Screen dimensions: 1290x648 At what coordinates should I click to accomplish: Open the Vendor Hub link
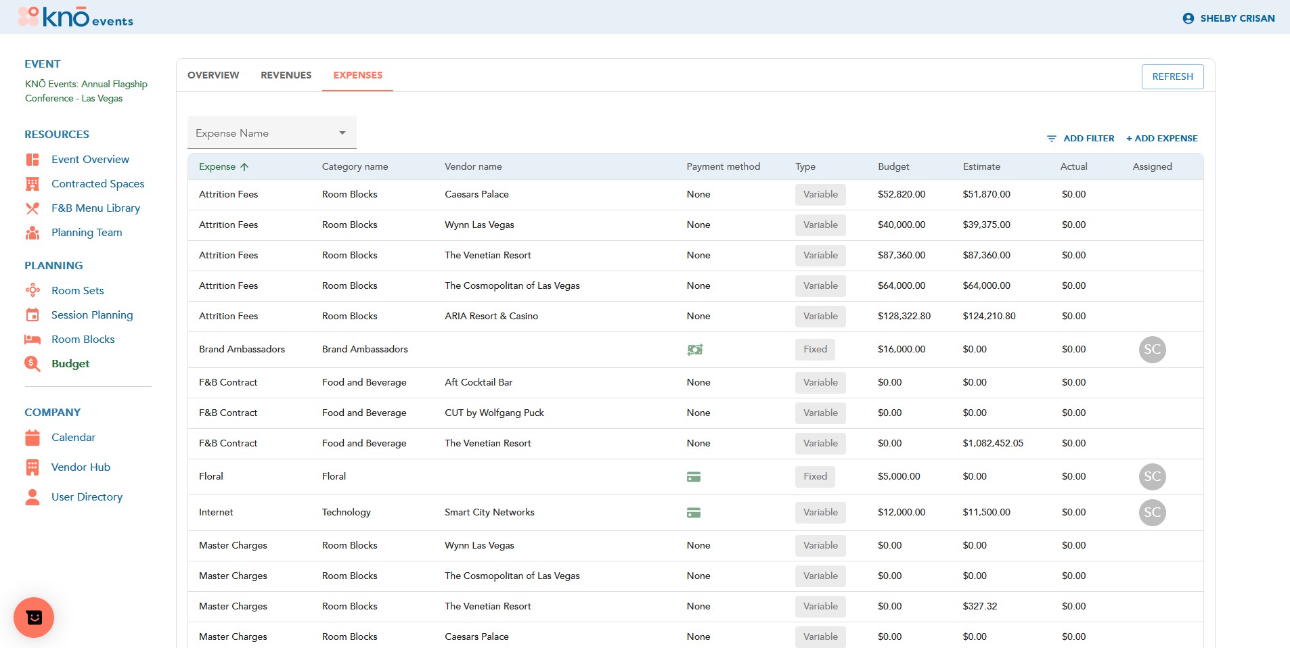click(81, 467)
